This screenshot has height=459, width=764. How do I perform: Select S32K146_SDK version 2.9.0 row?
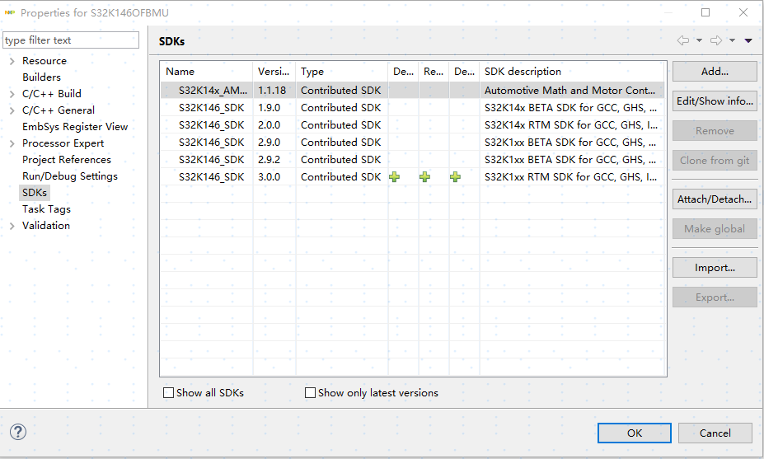pyautogui.click(x=412, y=143)
